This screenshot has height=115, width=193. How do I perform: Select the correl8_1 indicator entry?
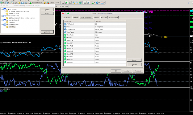point(12,27)
